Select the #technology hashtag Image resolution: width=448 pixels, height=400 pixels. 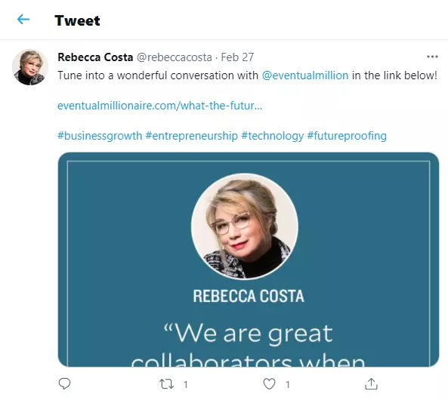(272, 136)
